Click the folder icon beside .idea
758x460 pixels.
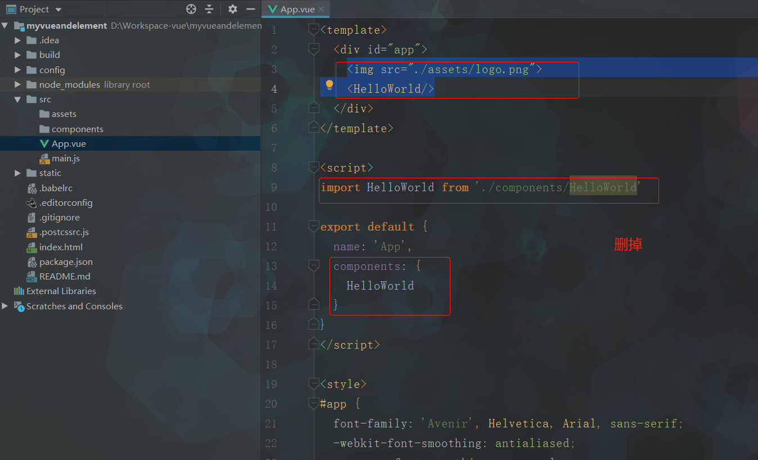coord(31,40)
